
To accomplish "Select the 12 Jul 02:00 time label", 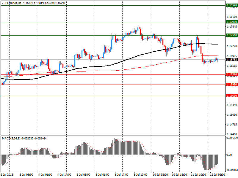I will coord(218,175).
